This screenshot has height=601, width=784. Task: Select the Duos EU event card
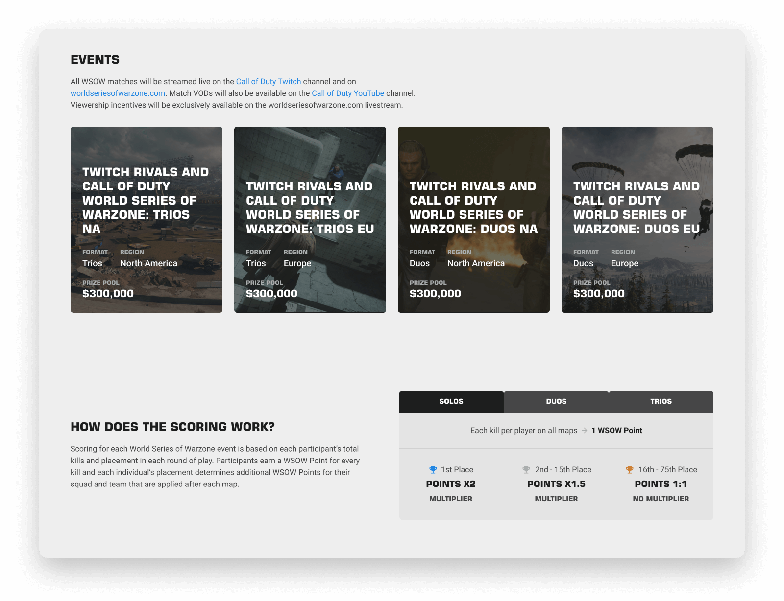point(637,220)
